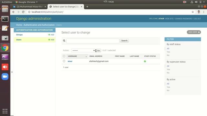Viewport: 207px width, 116px height.
Task: Filter by active No
Action: [168, 90]
